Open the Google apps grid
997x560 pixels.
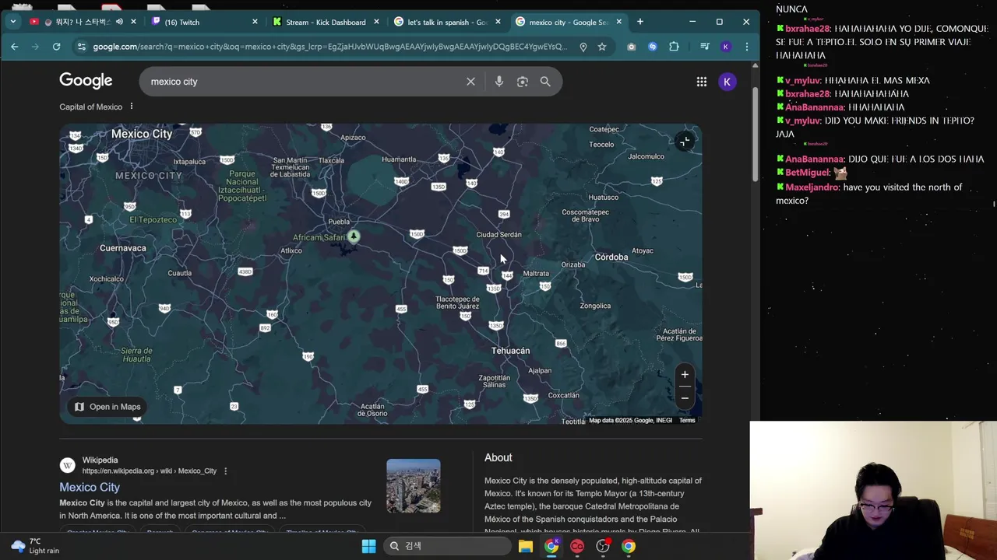coord(702,82)
